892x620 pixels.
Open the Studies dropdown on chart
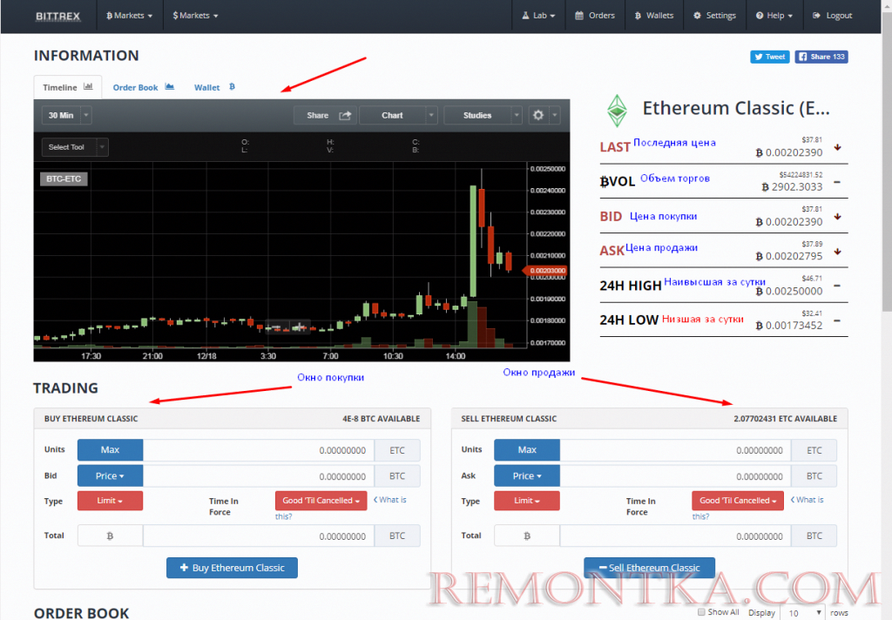[483, 116]
